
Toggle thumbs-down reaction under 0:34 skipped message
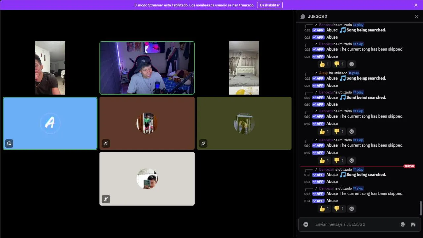339,209
